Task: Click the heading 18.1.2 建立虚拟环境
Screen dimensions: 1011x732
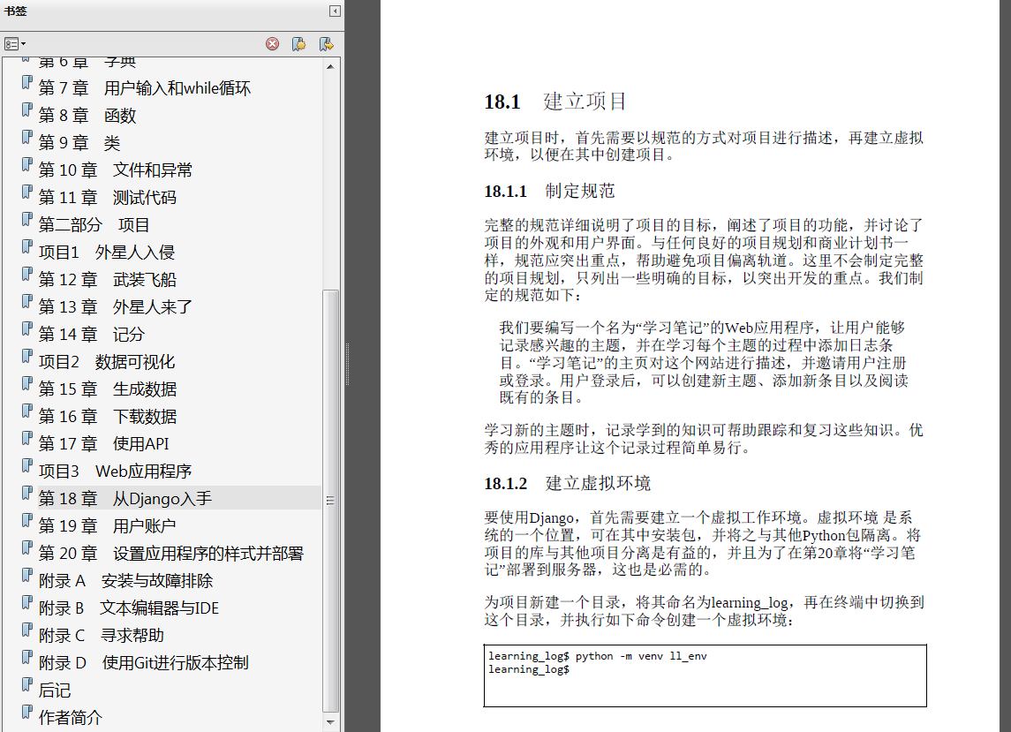Action: 568,483
